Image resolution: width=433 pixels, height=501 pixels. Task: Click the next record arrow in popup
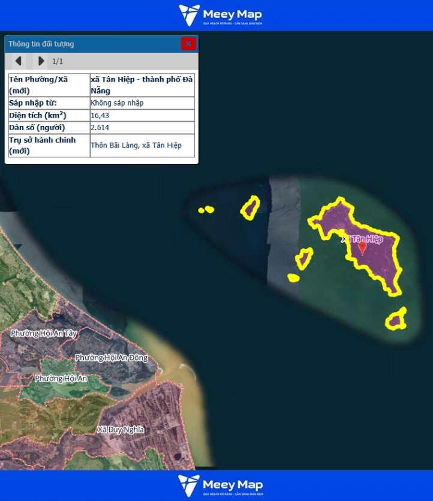[x=41, y=61]
